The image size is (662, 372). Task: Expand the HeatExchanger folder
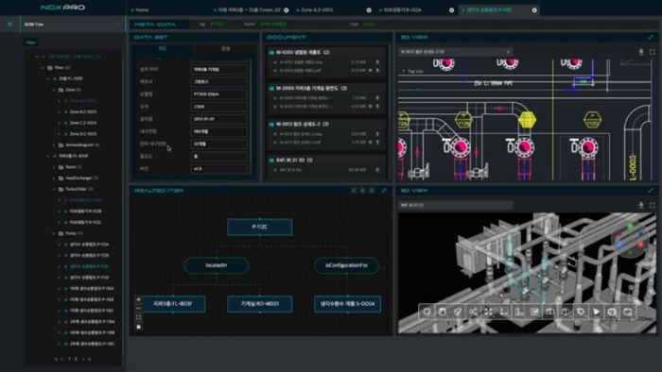pyautogui.click(x=54, y=178)
